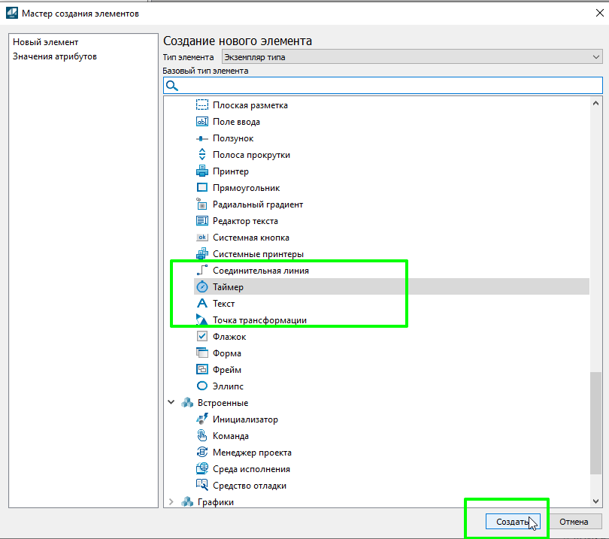609x539 pixels.
Task: Choose the Slider (Ползунок) element icon
Action: click(x=201, y=138)
